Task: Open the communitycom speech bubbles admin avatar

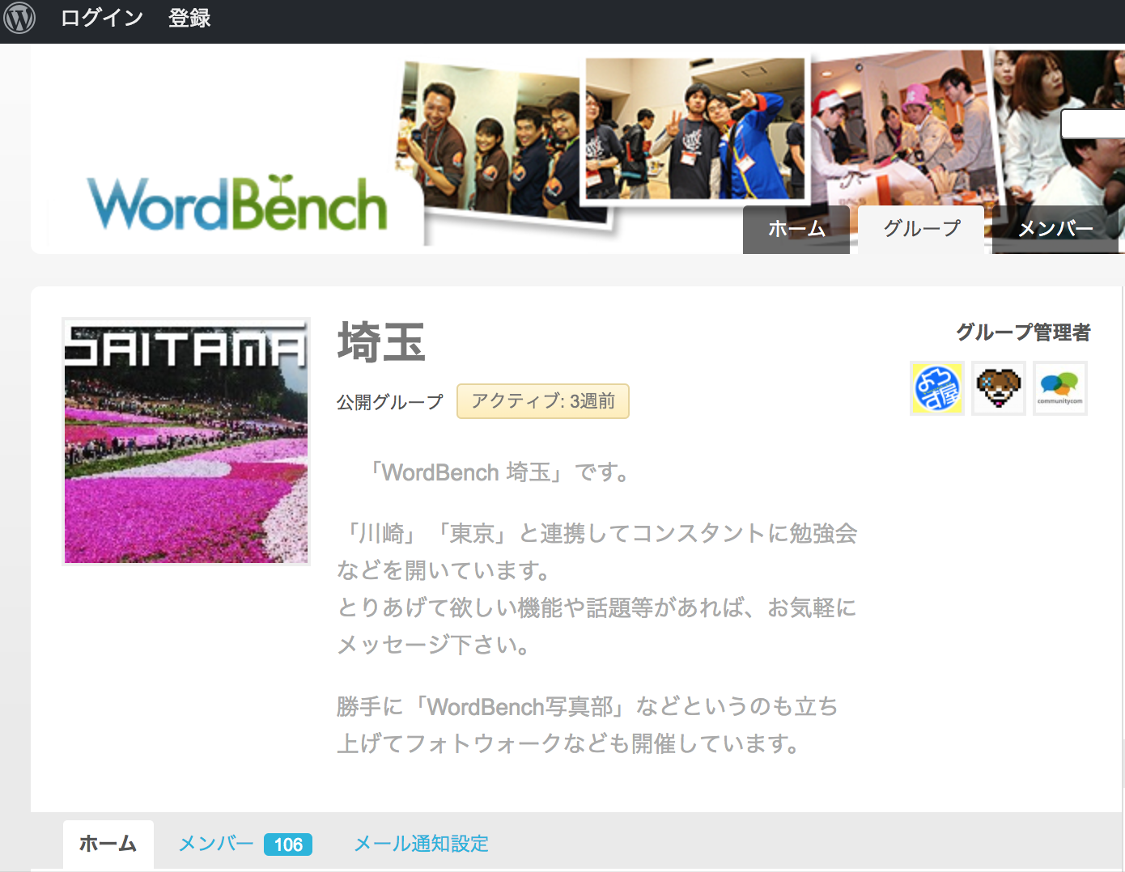Action: click(1060, 388)
